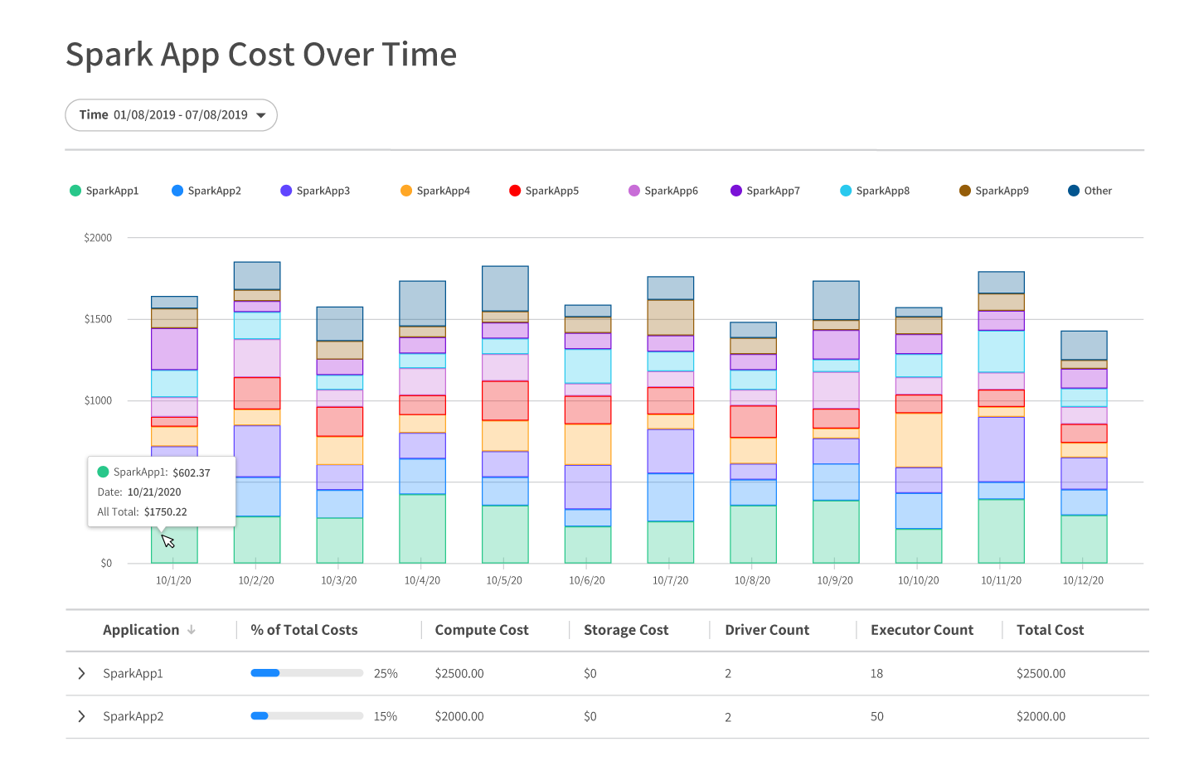Click the 10/5/20 bar's top Other segment

click(505, 288)
